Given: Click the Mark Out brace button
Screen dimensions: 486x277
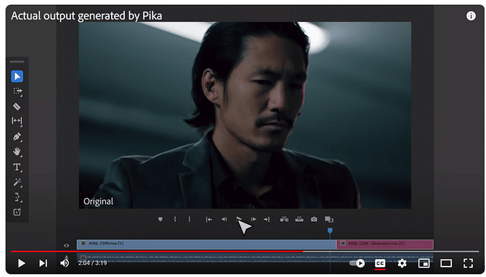Looking at the screenshot, I should point(189,219).
